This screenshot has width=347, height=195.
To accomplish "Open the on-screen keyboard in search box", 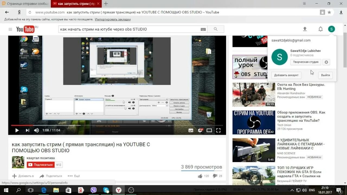I will pos(203,29).
